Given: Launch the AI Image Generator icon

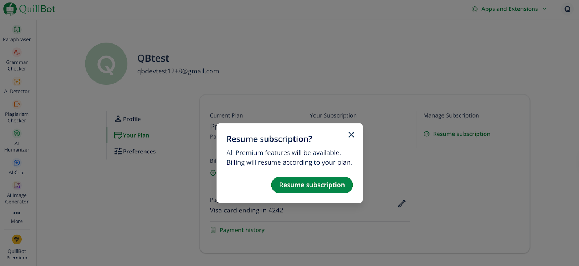Looking at the screenshot, I should click(x=17, y=186).
